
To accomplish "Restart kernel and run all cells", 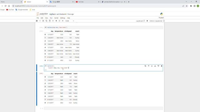I will 62,21.
